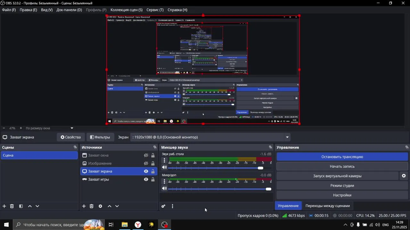The height and width of the screenshot is (230, 410).
Task: Add a new scene with plus icon
Action: point(4,206)
